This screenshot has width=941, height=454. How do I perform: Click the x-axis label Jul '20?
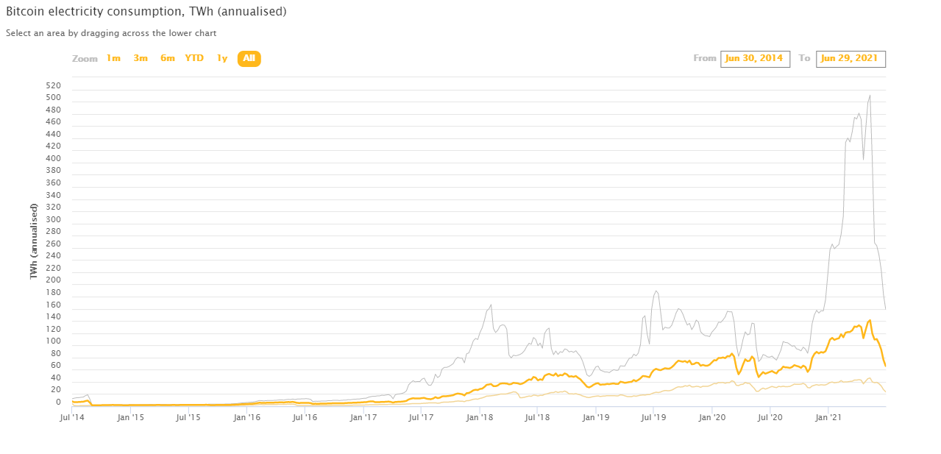pos(770,417)
